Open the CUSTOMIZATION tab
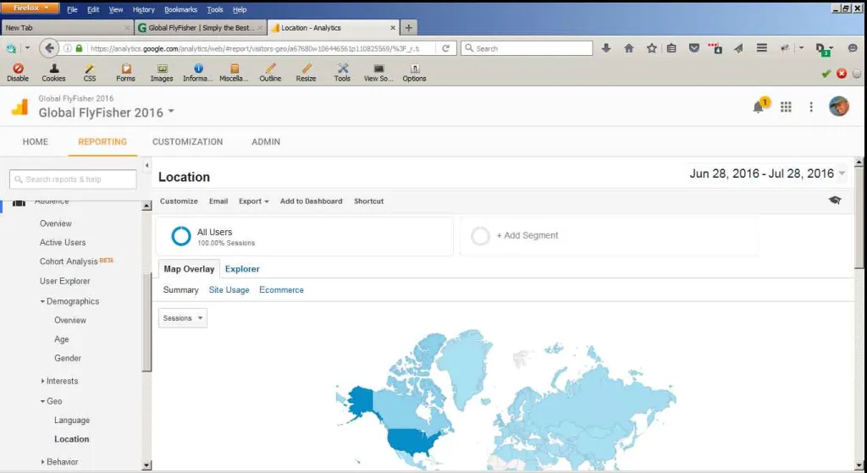Image resolution: width=867 pixels, height=473 pixels. coord(187,141)
